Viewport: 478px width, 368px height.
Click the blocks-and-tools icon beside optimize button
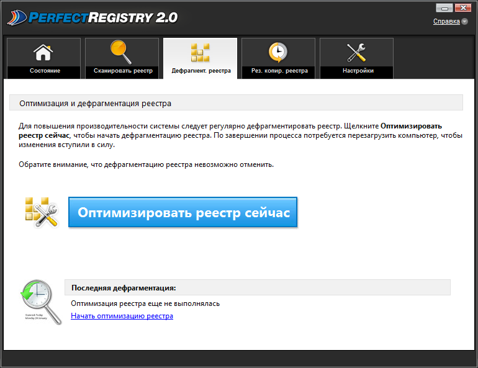41,212
